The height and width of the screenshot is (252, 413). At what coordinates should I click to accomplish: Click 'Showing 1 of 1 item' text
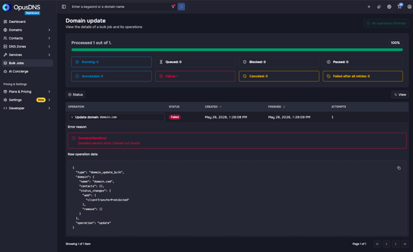78,244
